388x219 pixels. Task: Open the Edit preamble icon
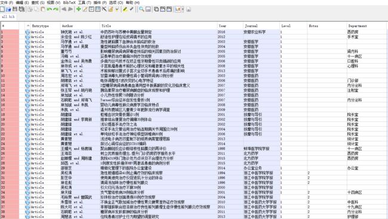[x=91, y=10]
